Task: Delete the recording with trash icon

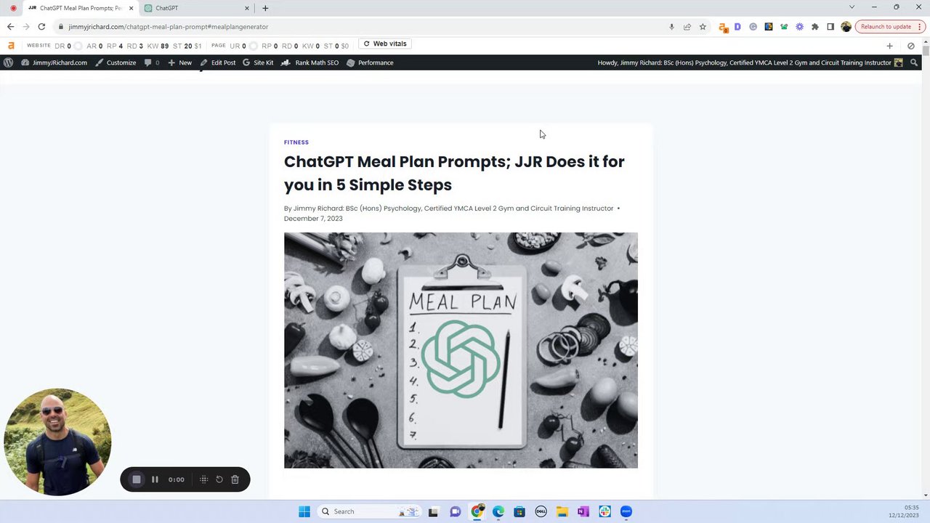Action: (x=235, y=479)
